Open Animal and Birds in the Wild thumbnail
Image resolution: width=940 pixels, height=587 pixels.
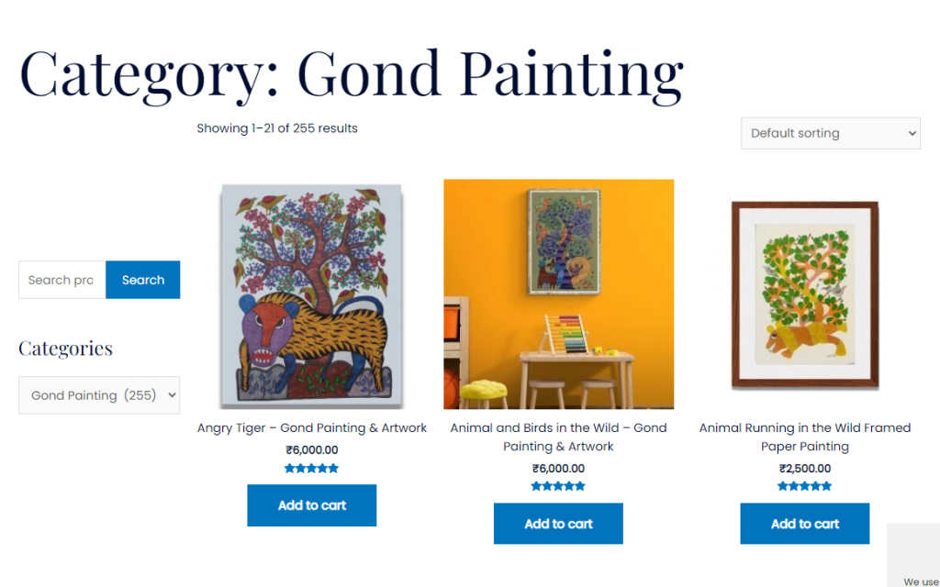click(x=558, y=293)
